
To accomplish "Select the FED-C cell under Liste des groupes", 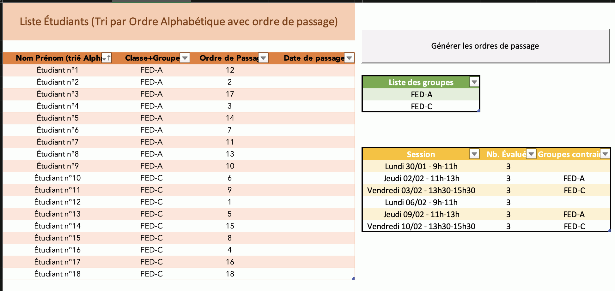I will [421, 106].
